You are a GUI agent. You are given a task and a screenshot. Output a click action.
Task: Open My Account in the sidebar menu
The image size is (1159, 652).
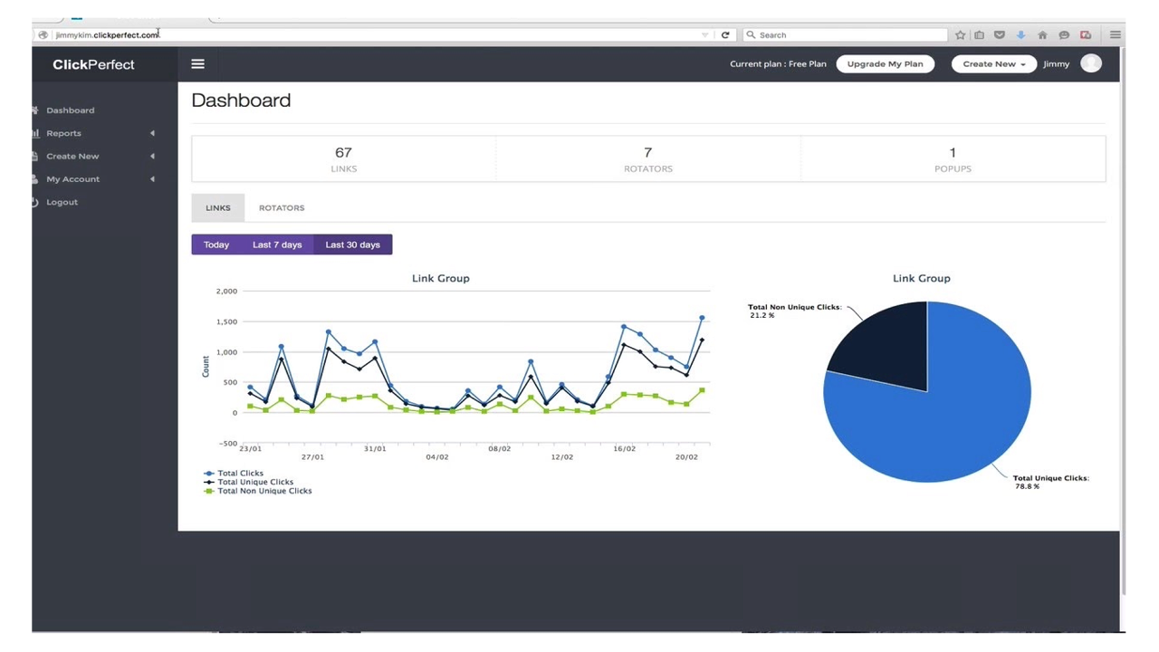click(73, 179)
